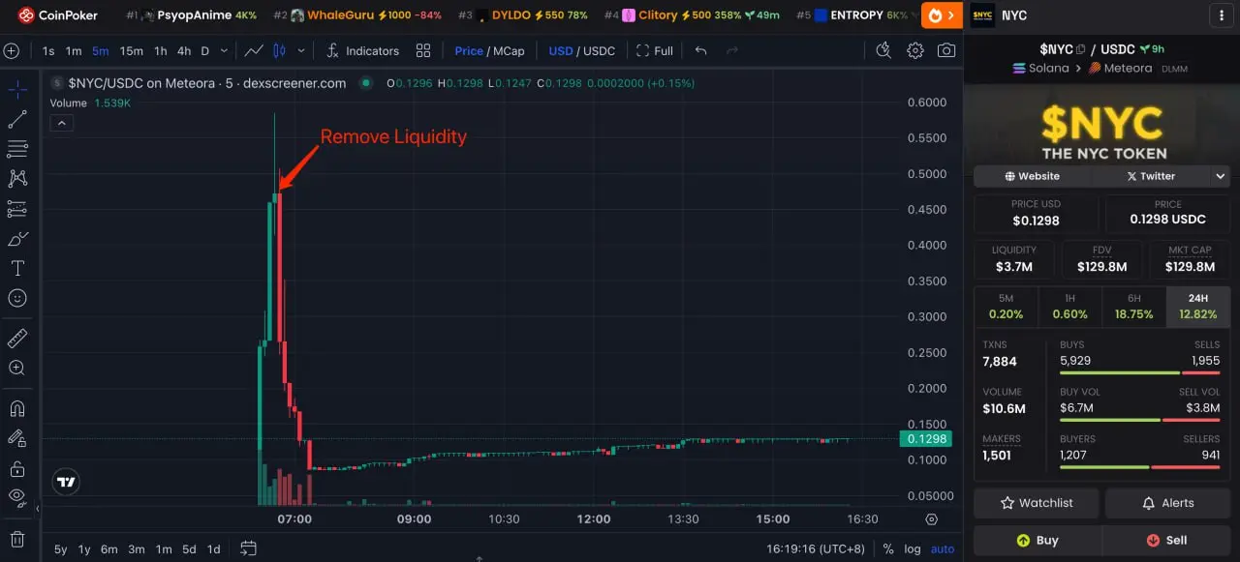This screenshot has height=562, width=1240.
Task: Take a chart snapshot with camera
Action: 946,50
